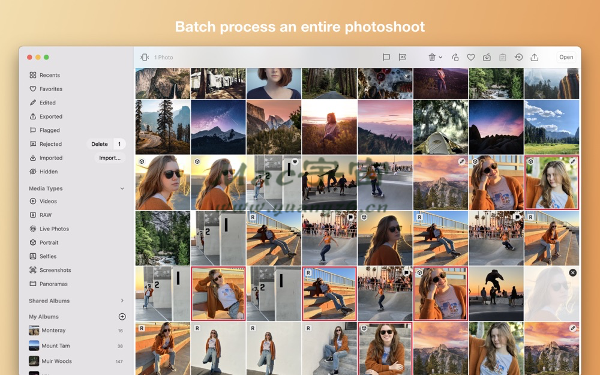
Task: Flag the selected photo with toolbar flag icon
Action: pos(386,58)
